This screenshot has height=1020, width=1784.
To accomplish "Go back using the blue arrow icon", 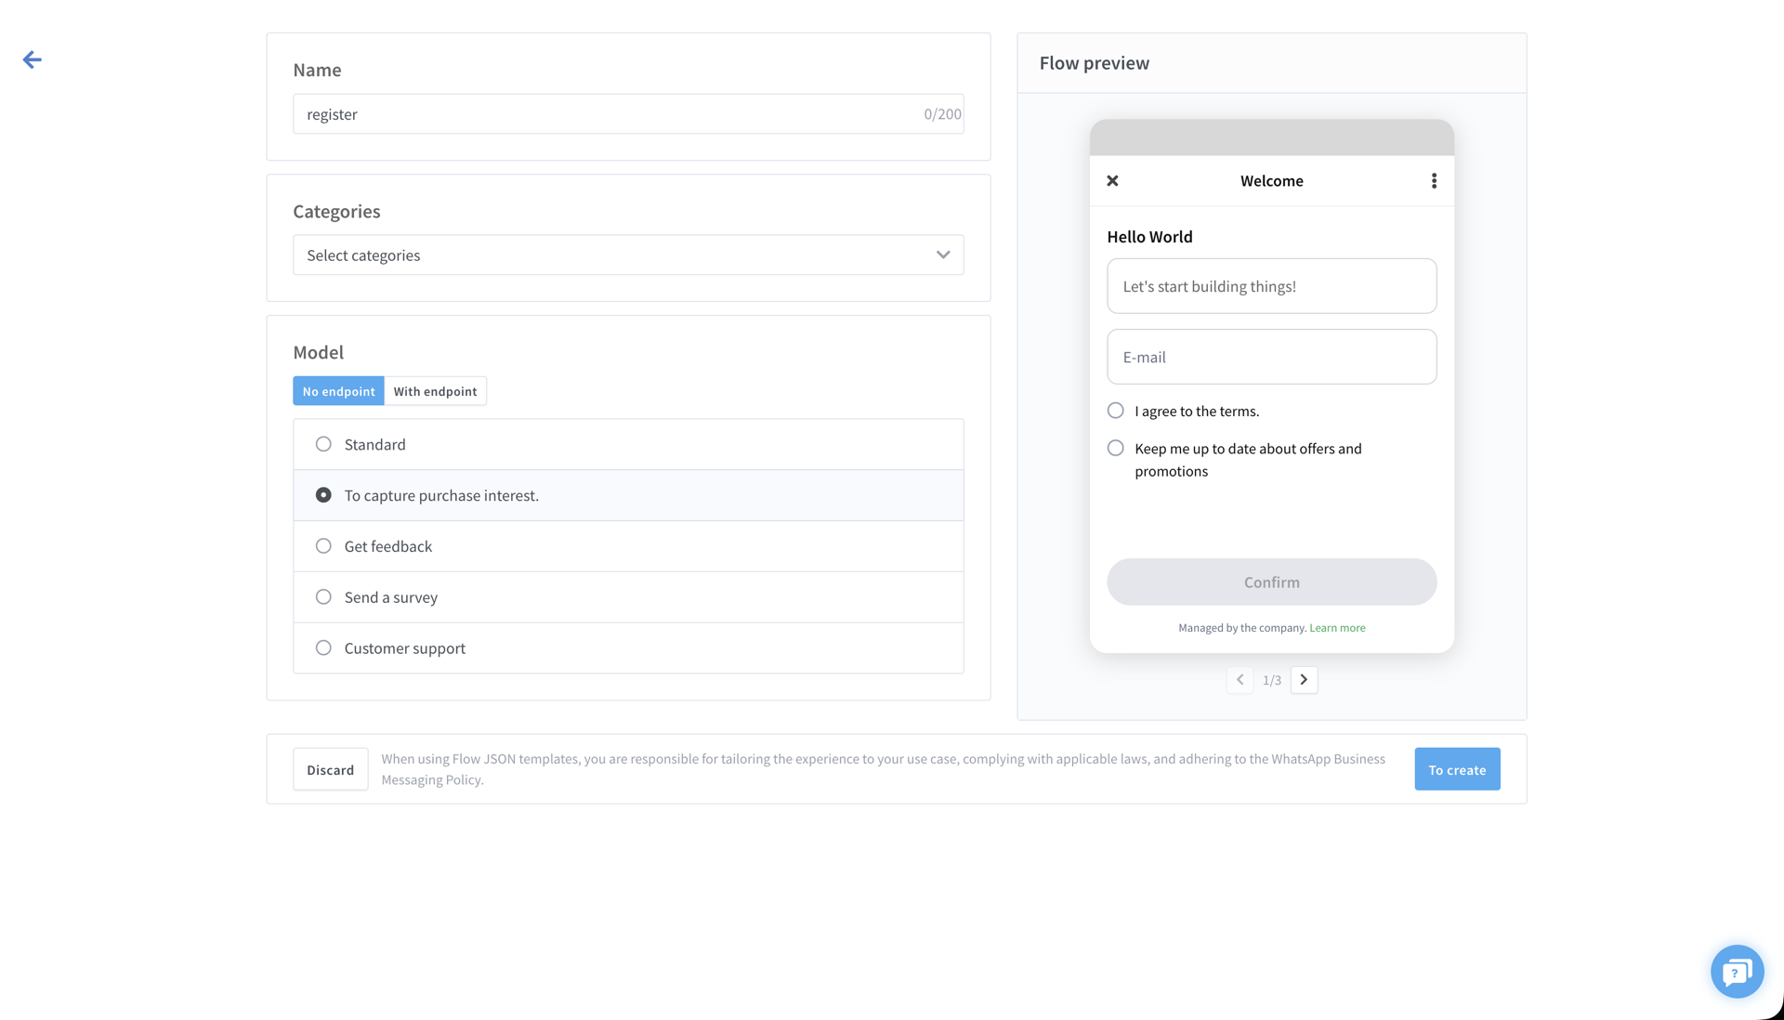I will (x=33, y=60).
